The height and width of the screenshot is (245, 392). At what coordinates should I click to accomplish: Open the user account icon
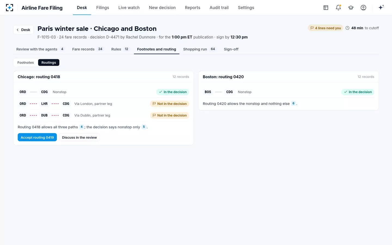tap(363, 8)
